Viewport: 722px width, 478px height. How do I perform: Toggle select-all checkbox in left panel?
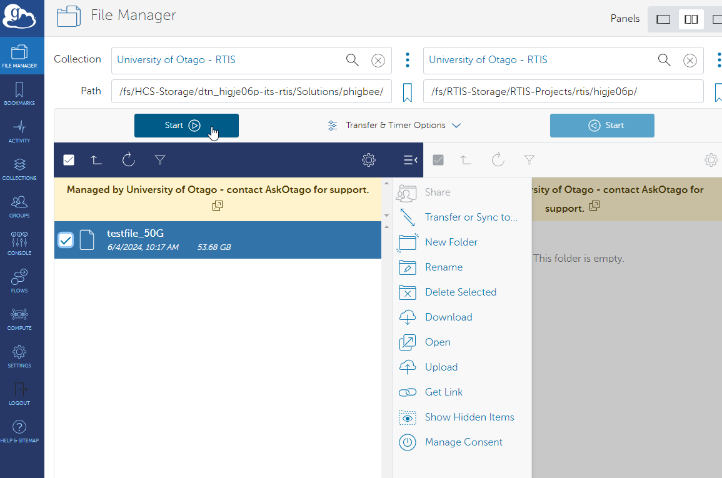(69, 161)
